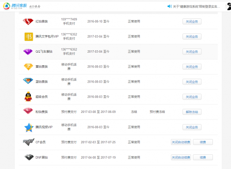This screenshot has width=231, height=169.
Task: Click 关闭自动续费 for CF会员
Action: [x=181, y=142]
